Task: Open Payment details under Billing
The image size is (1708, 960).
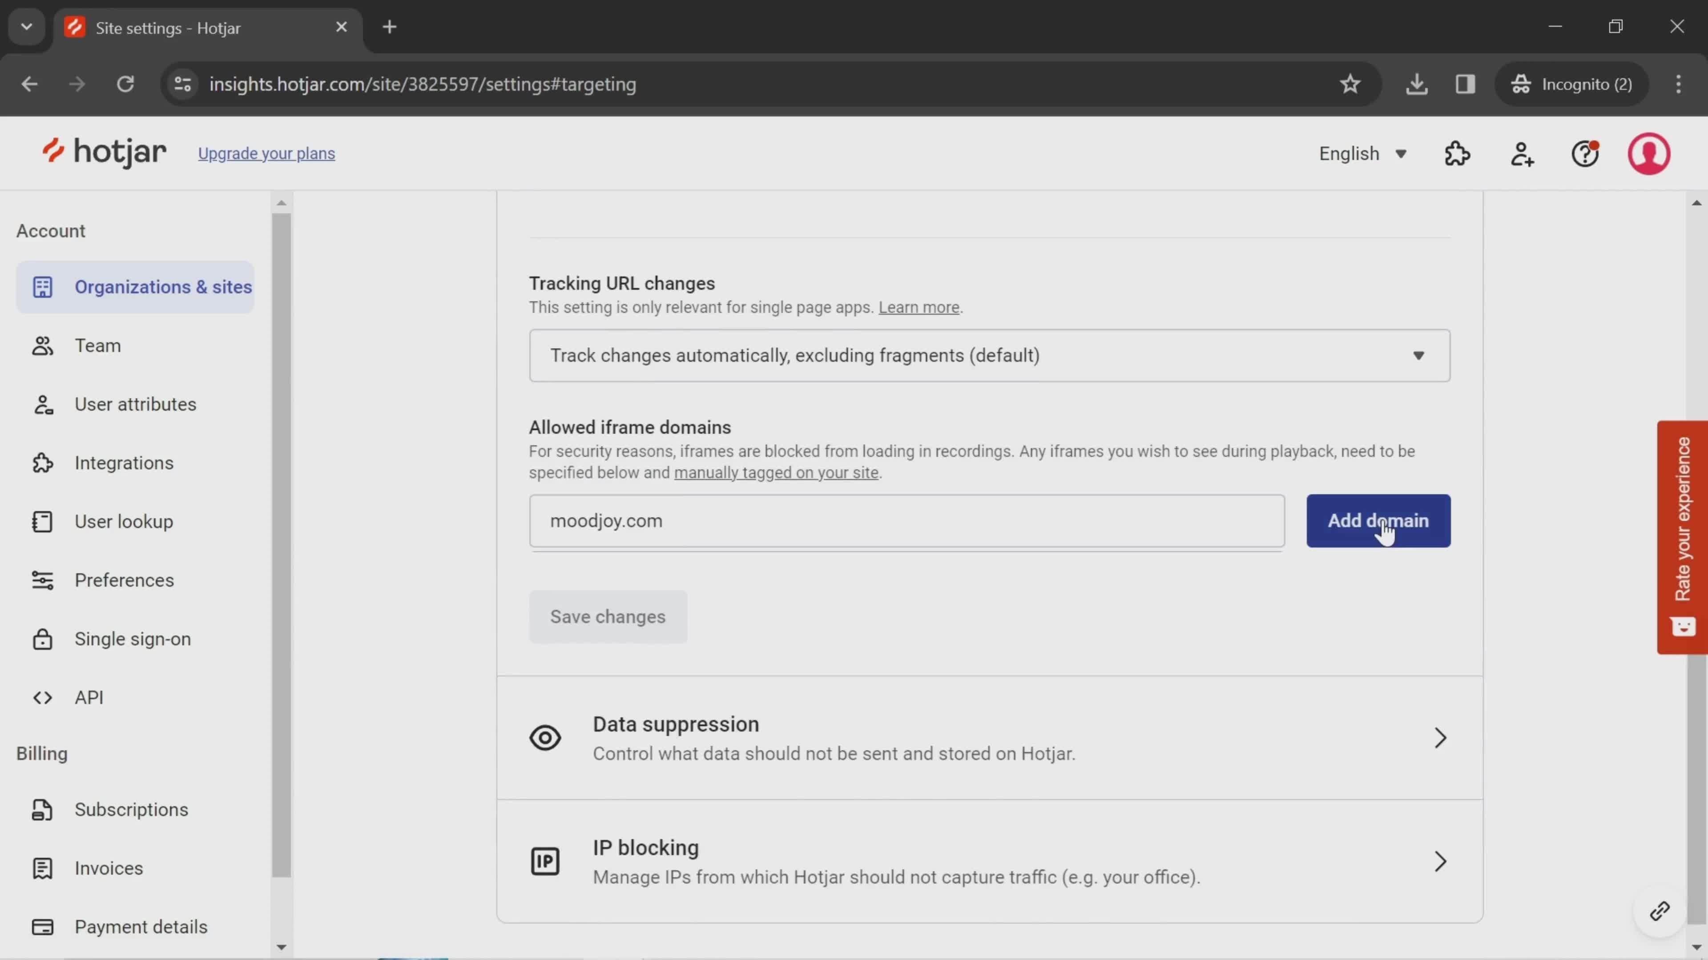Action: pos(135,927)
